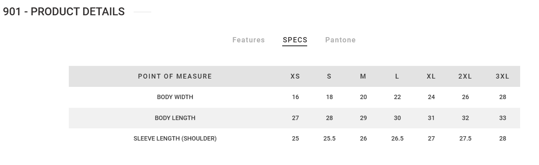Click the body width value 16
The width and height of the screenshot is (539, 165).
295,97
